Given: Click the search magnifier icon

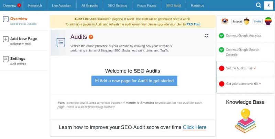Looking at the screenshot, I should click(258, 5).
